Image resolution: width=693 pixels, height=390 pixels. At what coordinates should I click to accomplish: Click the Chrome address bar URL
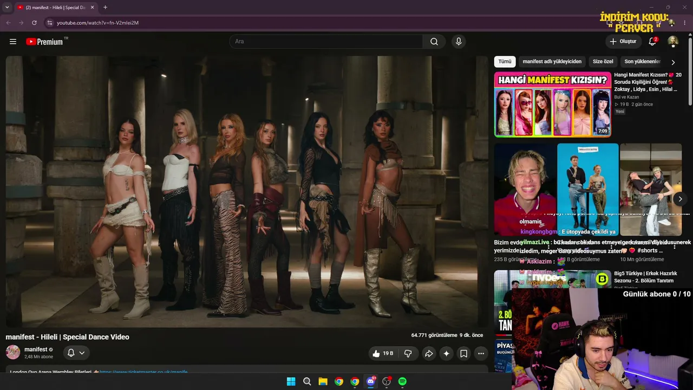point(98,23)
